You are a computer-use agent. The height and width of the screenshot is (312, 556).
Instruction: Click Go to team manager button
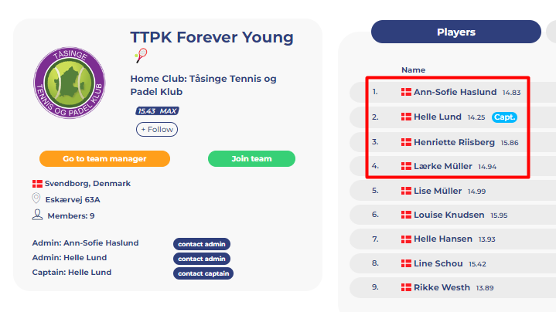pyautogui.click(x=104, y=158)
